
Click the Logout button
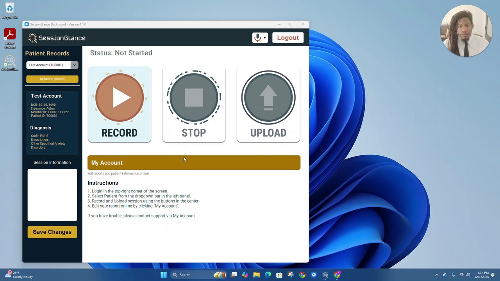pos(288,38)
